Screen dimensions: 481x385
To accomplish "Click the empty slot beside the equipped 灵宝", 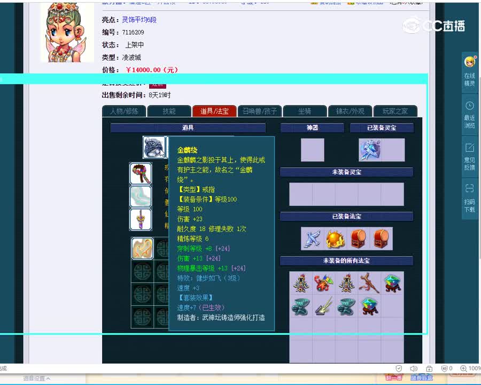I will click(393, 150).
